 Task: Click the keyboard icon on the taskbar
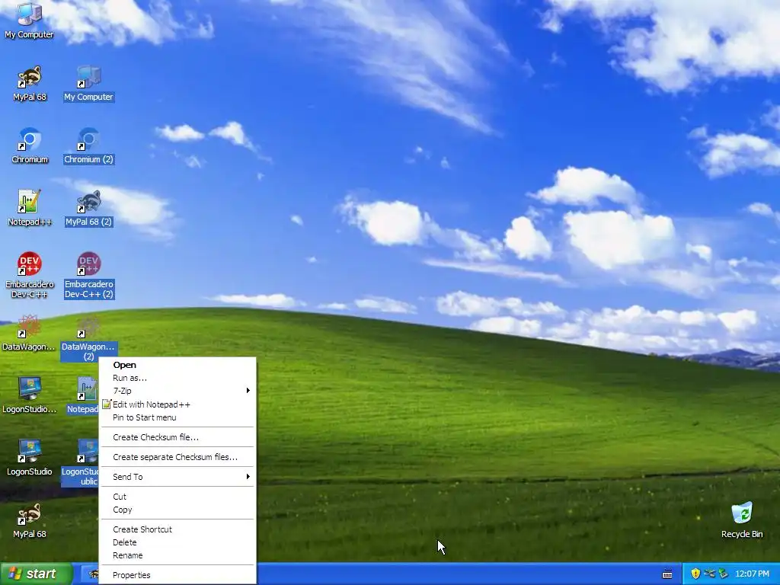coord(667,574)
